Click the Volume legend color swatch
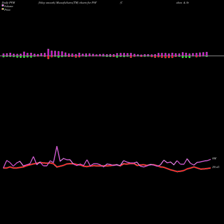The height and width of the screenshot is (224, 224). [3, 5]
